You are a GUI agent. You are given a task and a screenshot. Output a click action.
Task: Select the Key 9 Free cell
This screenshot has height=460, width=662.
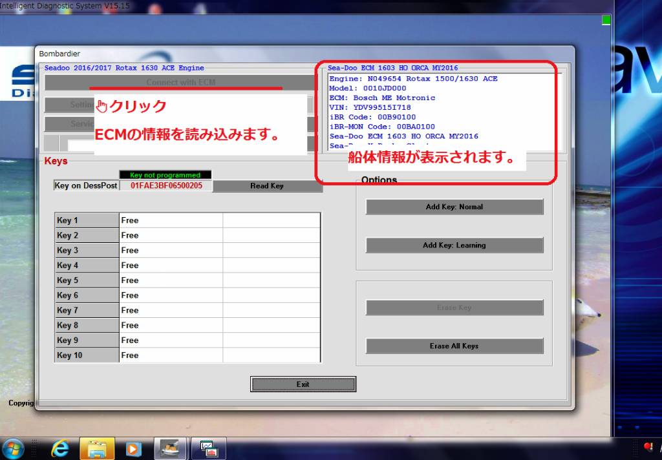click(x=171, y=340)
